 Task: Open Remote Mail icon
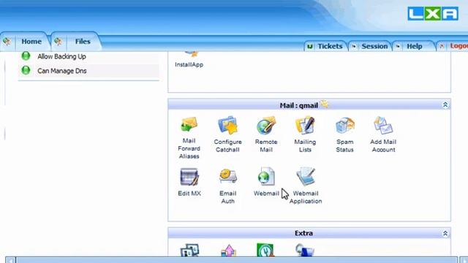pyautogui.click(x=266, y=126)
